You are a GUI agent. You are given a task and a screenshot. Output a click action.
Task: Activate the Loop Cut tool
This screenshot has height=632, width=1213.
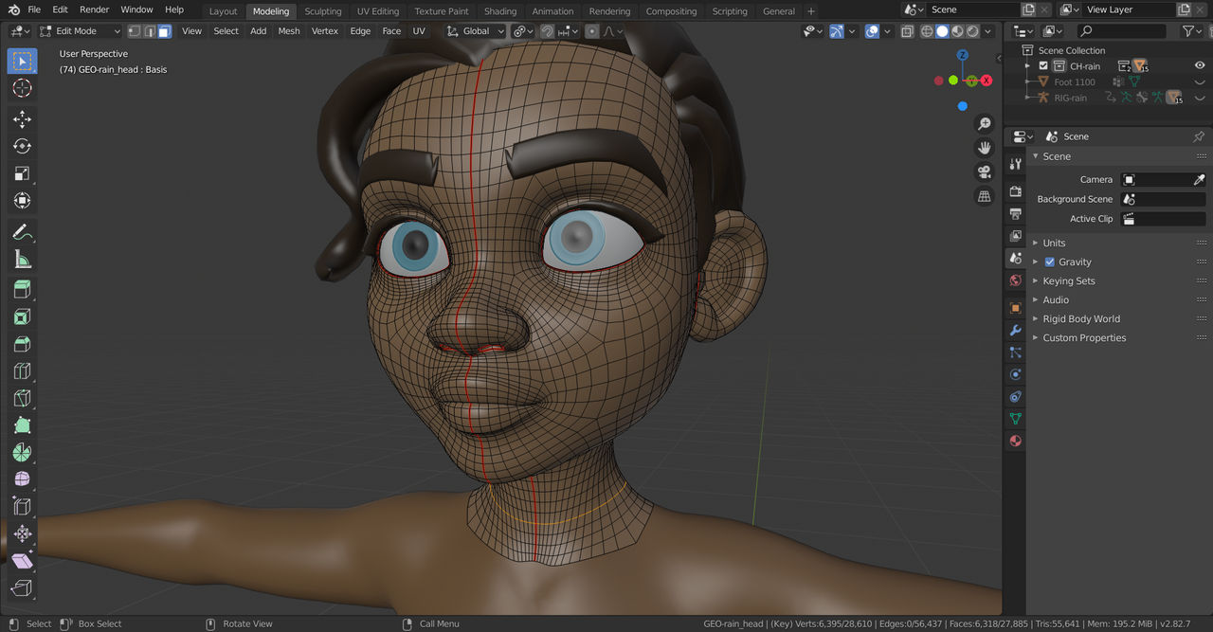pos(23,370)
